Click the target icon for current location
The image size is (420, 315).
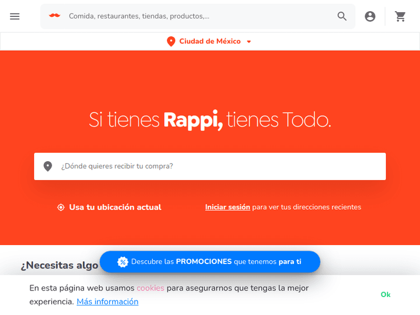click(x=61, y=207)
